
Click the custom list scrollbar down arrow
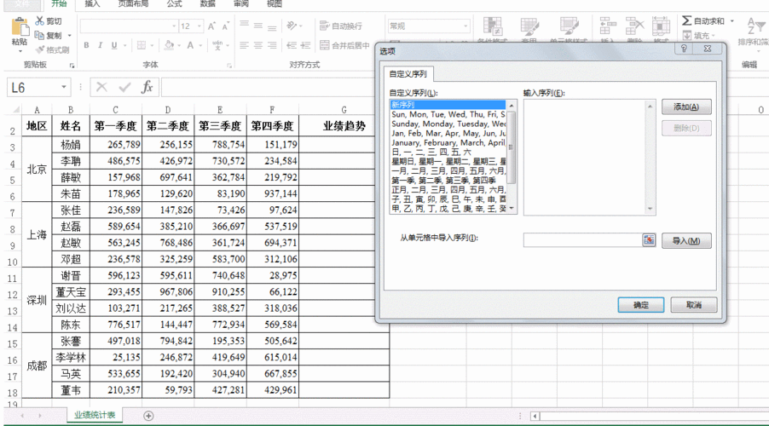pyautogui.click(x=512, y=209)
